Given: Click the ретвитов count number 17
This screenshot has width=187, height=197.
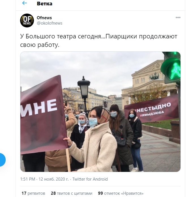Looking at the screenshot, I should [x=24, y=193].
